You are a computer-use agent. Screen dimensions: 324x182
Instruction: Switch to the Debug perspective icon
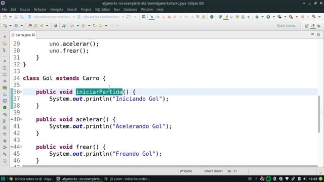319,26
